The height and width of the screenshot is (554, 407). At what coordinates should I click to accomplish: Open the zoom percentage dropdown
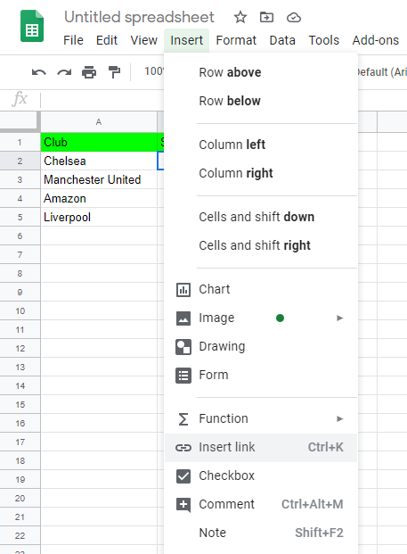coord(154,71)
